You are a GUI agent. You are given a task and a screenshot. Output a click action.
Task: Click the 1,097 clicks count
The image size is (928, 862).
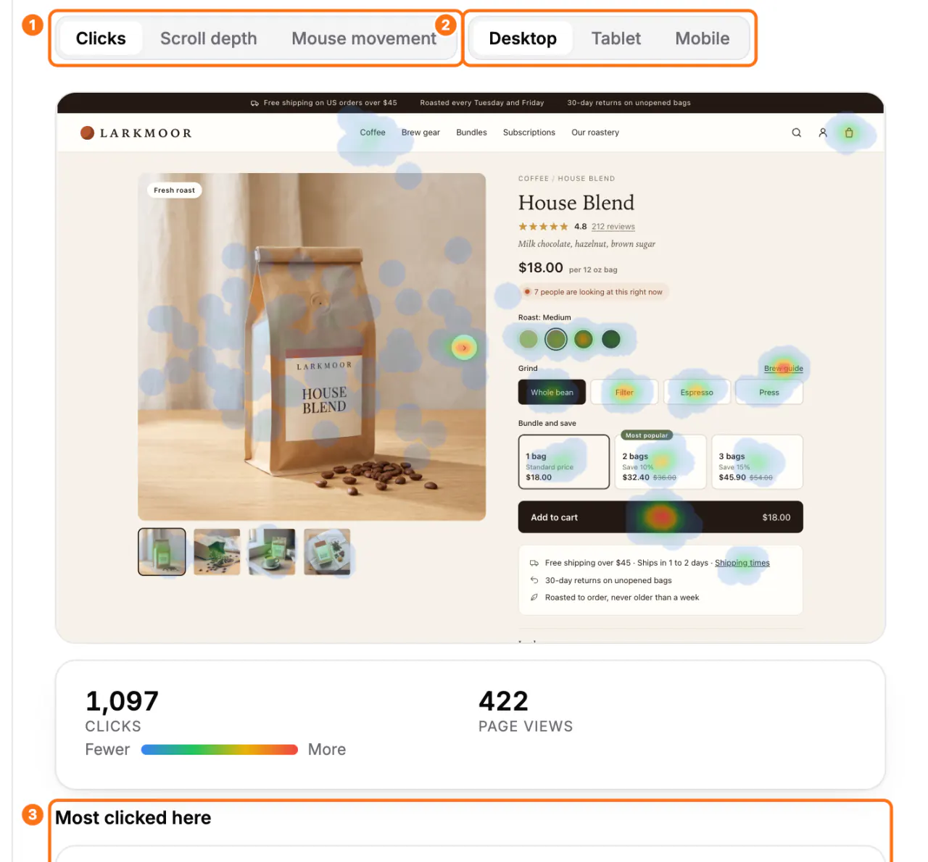click(x=122, y=701)
